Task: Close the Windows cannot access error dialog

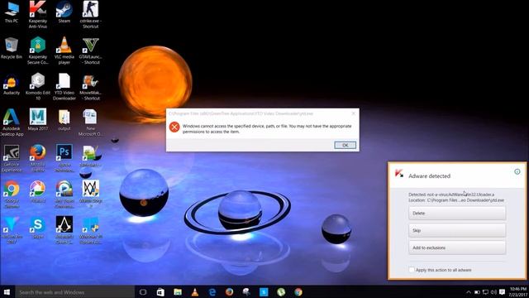Action: pos(353,113)
